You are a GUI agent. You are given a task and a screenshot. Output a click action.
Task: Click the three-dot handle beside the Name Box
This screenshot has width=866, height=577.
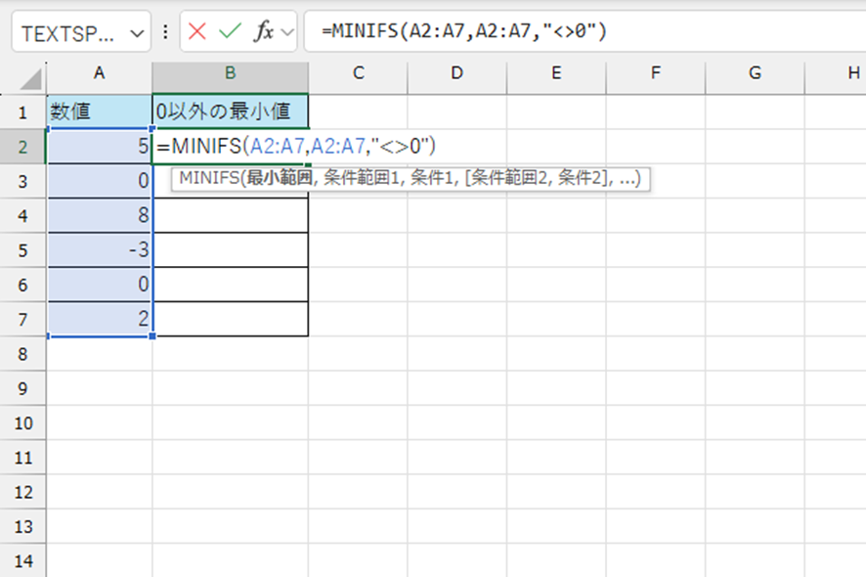click(x=165, y=32)
